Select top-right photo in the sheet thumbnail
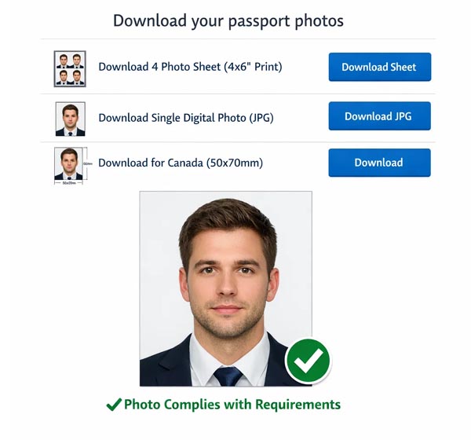Viewport: 471px width, 440px height. click(x=77, y=60)
